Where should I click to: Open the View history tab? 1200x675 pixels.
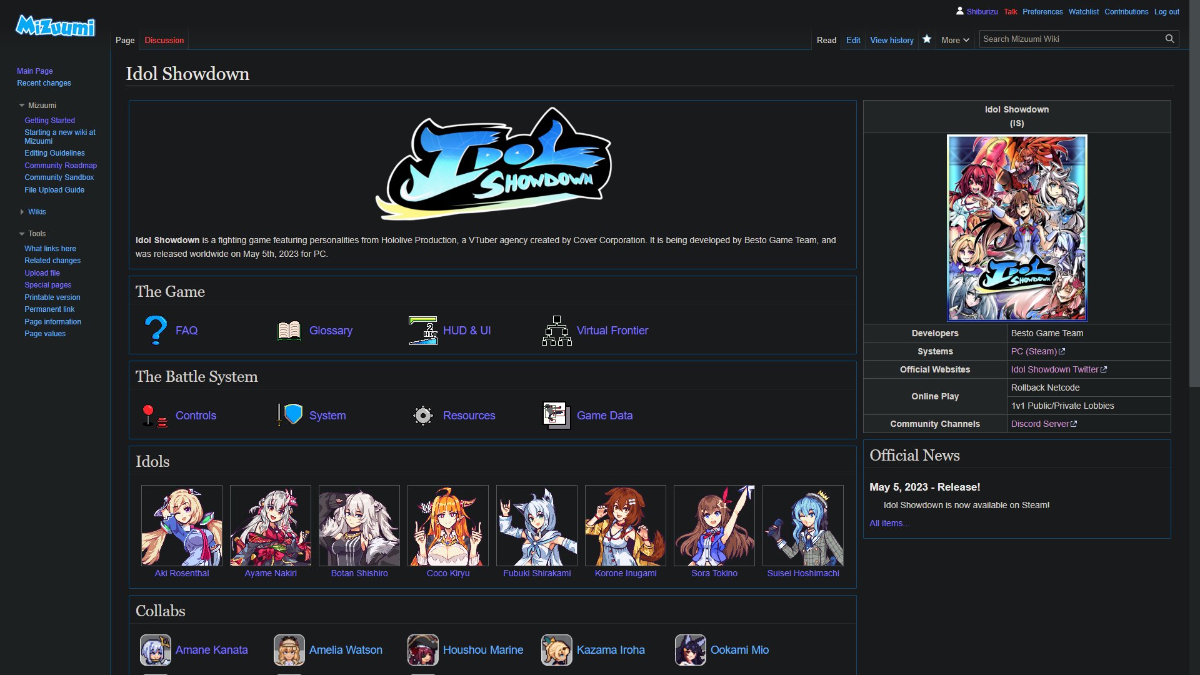pos(891,40)
